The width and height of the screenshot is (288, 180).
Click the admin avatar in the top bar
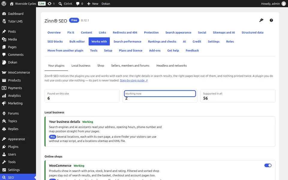284,4
